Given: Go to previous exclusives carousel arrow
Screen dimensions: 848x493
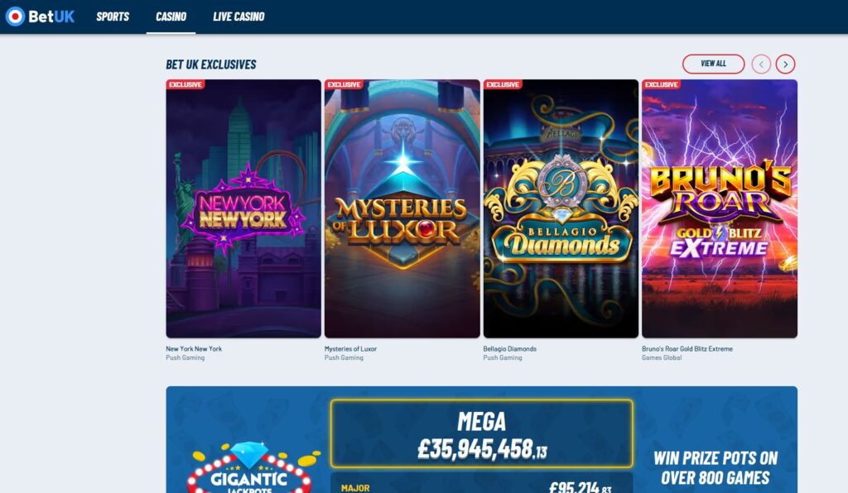Looking at the screenshot, I should click(761, 65).
